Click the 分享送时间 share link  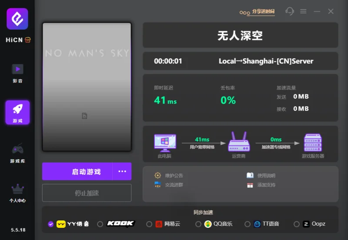tap(263, 12)
